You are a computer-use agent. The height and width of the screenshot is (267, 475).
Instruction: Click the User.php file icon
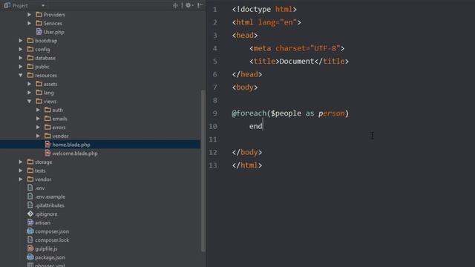39,31
